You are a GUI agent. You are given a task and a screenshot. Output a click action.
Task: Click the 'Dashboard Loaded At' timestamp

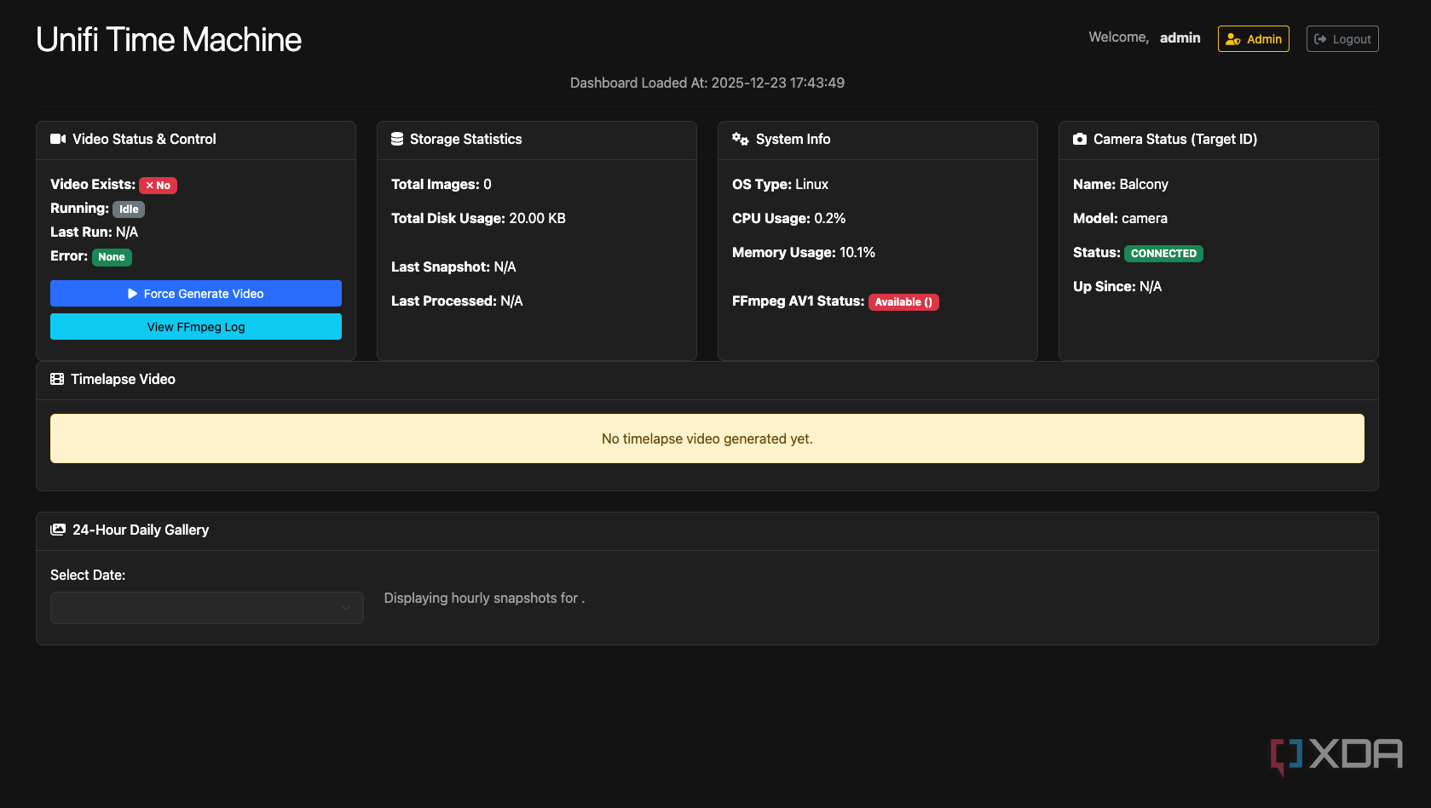tap(707, 83)
